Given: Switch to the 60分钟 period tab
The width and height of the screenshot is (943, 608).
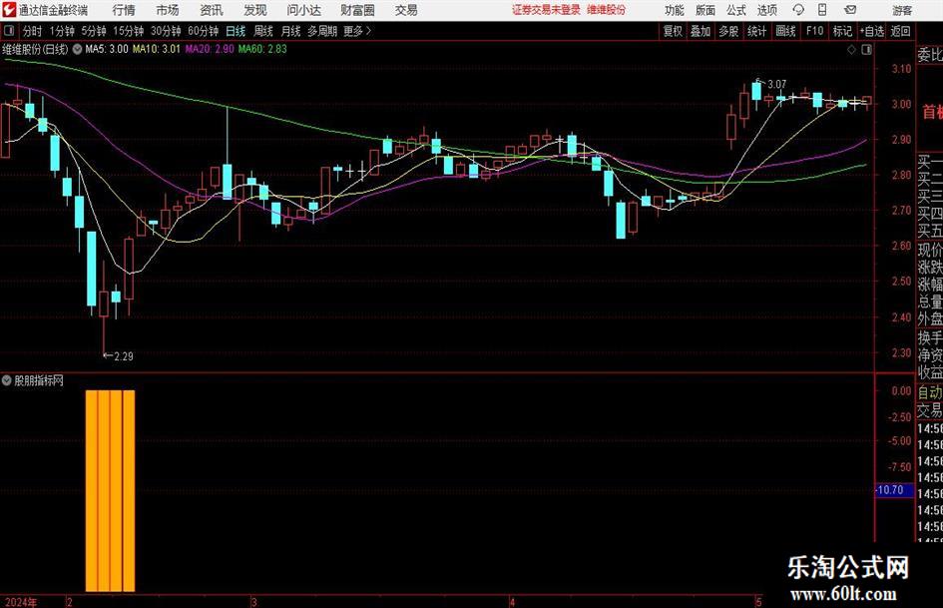Looking at the screenshot, I should coord(203,31).
